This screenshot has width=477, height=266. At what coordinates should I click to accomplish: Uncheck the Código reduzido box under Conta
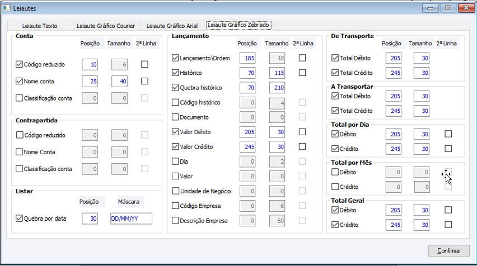pyautogui.click(x=20, y=64)
